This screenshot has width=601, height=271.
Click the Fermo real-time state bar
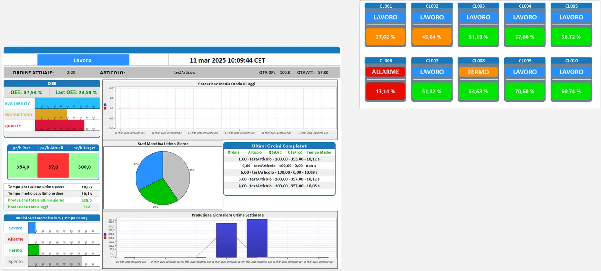click(x=64, y=250)
